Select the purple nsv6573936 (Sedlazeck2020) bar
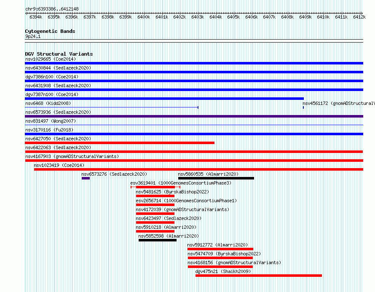375x292 pixels. coord(194,116)
